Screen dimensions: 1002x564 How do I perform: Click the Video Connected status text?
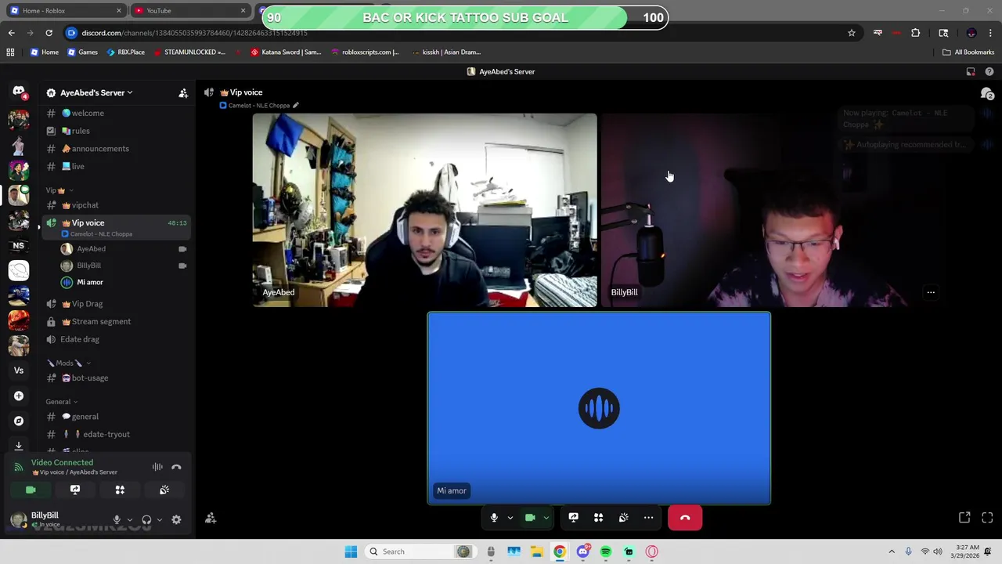click(62, 462)
